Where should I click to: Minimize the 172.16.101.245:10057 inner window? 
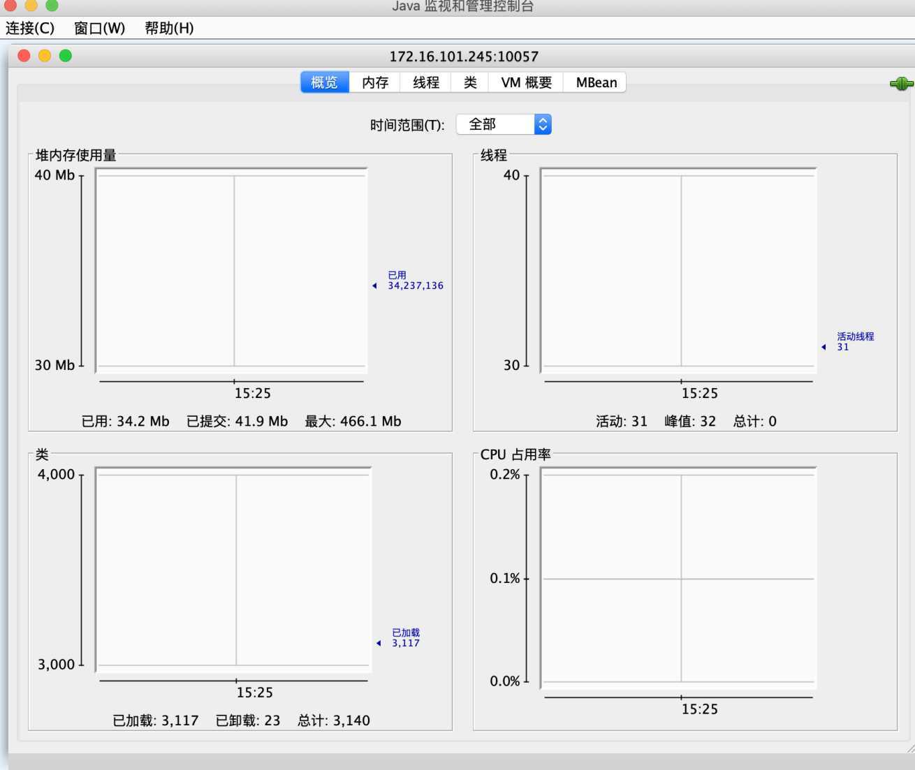coord(45,56)
